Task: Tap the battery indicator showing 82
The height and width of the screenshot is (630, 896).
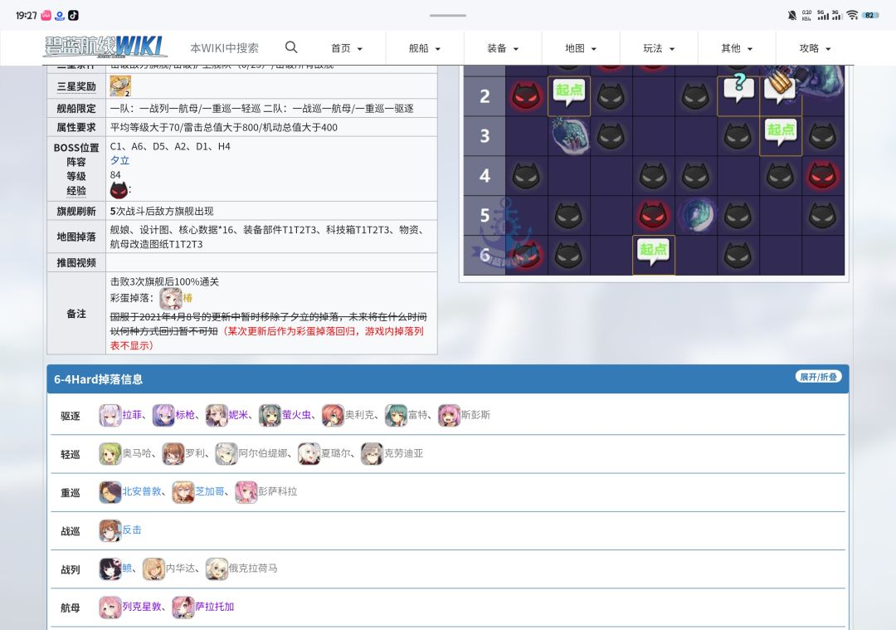Action: pos(870,16)
